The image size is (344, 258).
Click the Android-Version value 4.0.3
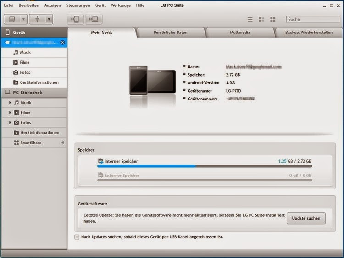[x=231, y=83]
